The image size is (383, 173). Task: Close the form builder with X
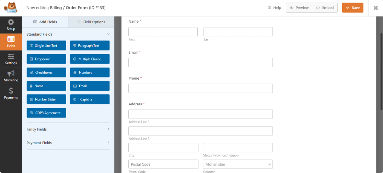[376, 8]
